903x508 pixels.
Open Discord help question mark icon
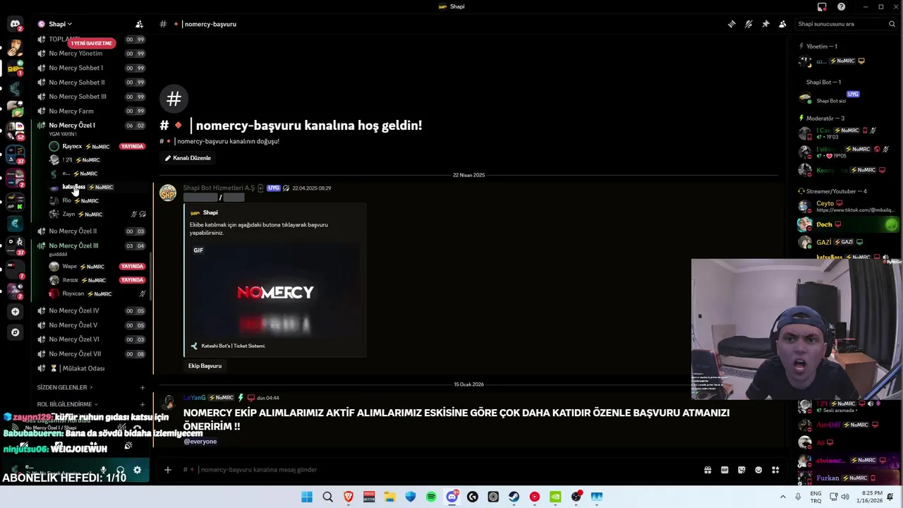(841, 6)
